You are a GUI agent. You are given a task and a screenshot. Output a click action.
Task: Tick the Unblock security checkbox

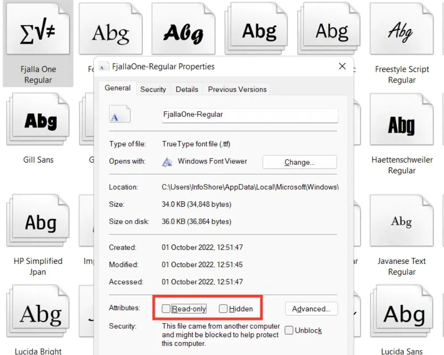point(289,330)
